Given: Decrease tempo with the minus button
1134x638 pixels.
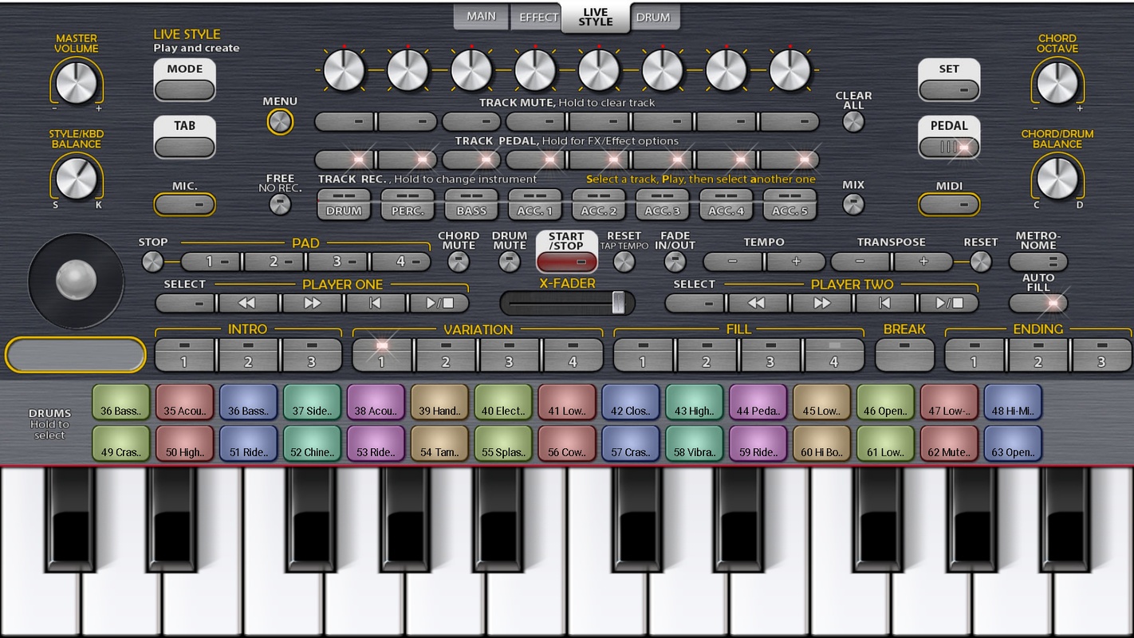Looking at the screenshot, I should (733, 262).
